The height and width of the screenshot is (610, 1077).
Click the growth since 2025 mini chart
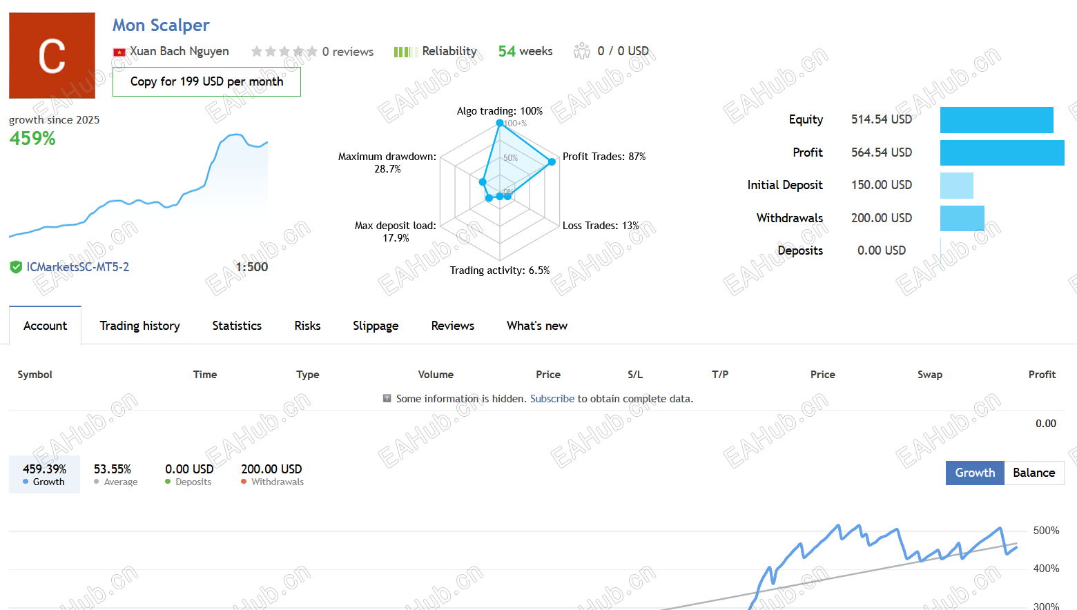138,185
